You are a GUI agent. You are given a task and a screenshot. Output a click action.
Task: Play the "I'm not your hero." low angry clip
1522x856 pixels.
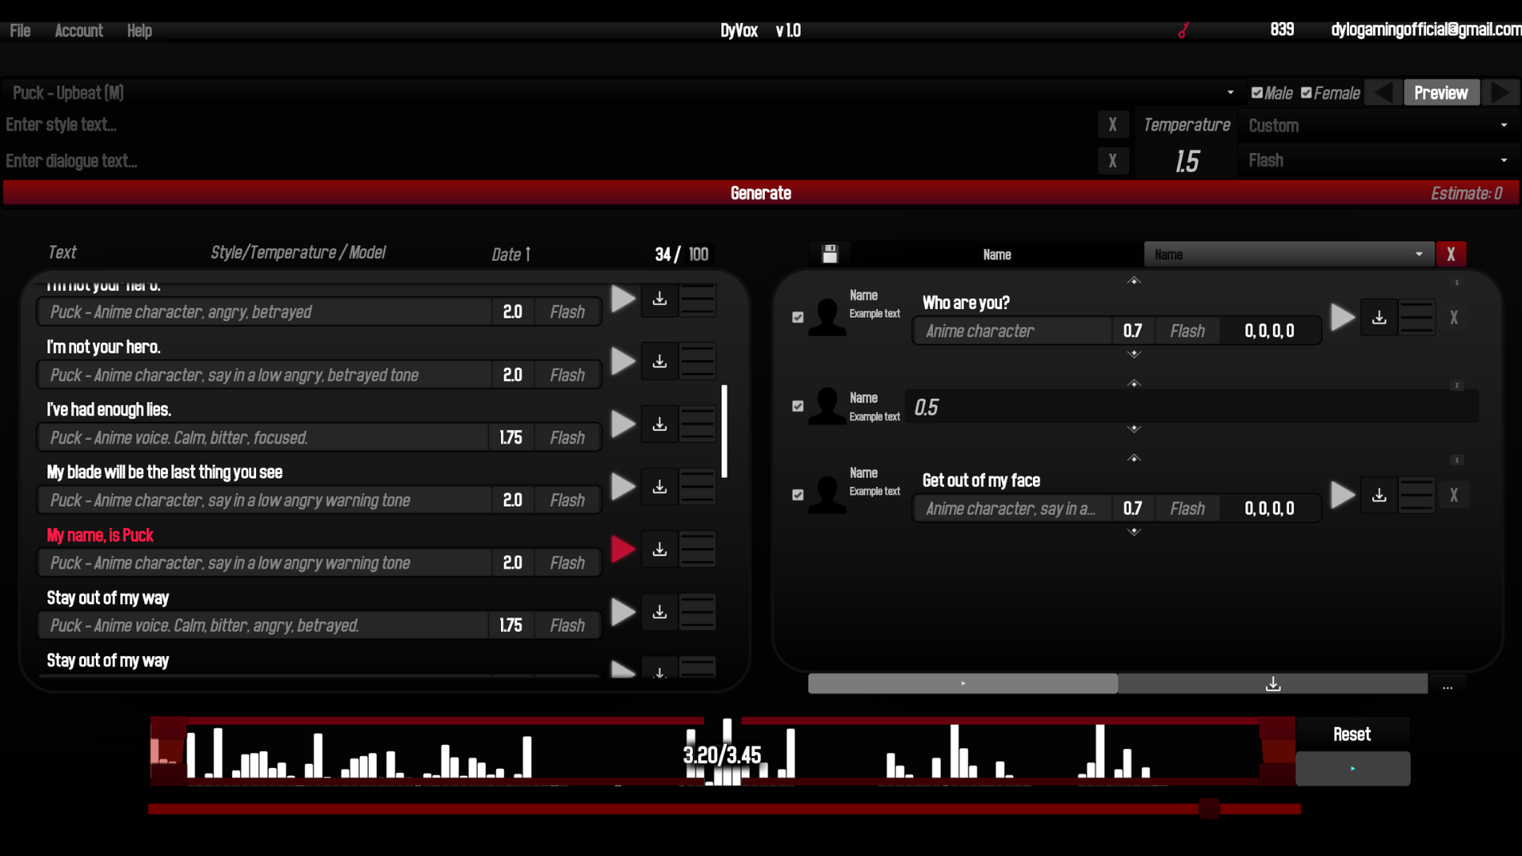pos(623,361)
